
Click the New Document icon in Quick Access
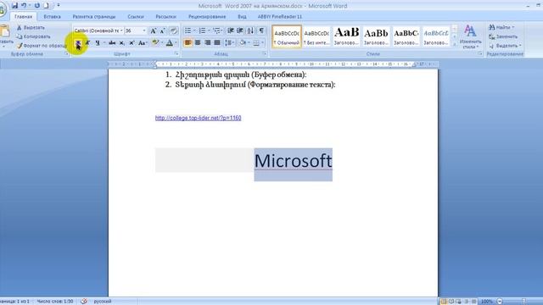[x=46, y=6]
